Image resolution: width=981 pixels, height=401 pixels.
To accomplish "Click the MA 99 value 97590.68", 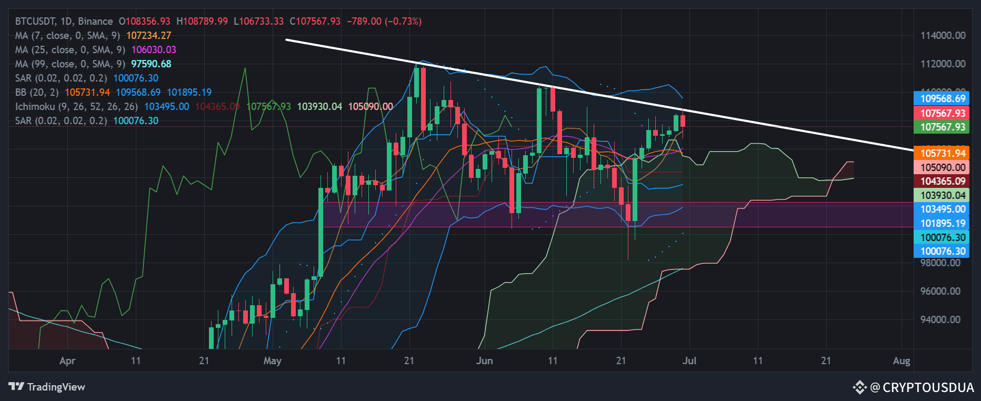I will click(x=151, y=64).
